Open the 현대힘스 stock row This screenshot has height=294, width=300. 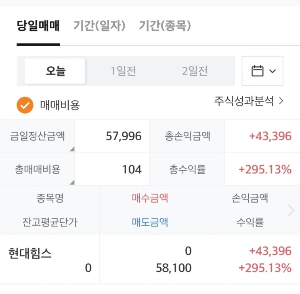30,254
